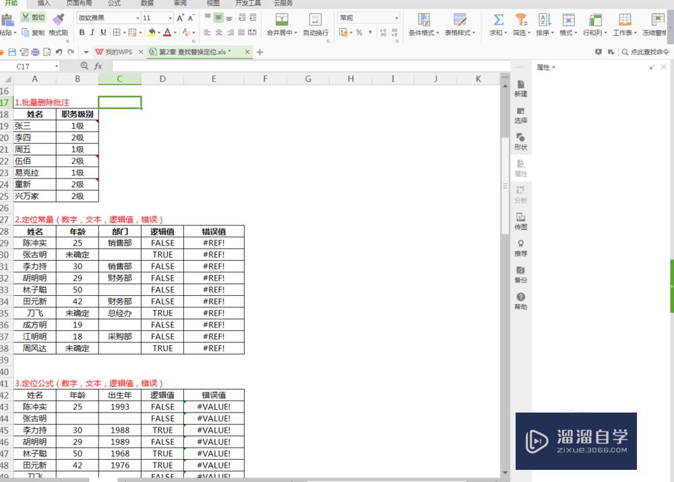Click the increase indent icon
Screen dimensions: 674x482
[x=253, y=18]
